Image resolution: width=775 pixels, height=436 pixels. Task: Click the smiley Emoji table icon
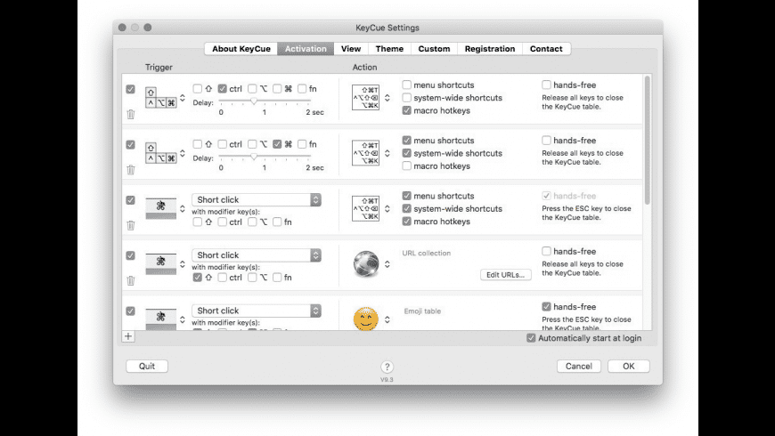(366, 319)
